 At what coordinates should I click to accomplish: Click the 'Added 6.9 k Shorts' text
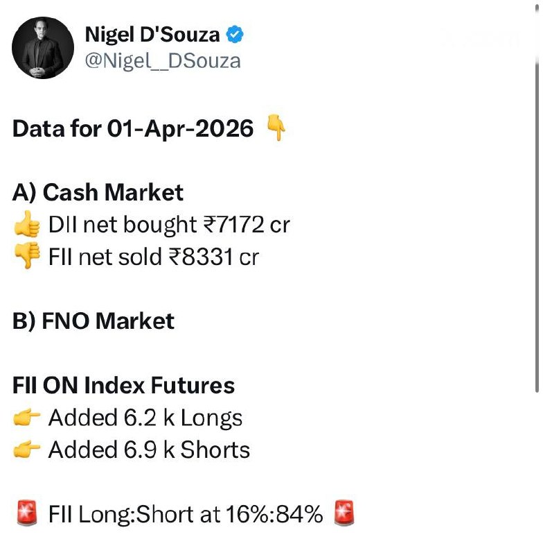click(149, 450)
